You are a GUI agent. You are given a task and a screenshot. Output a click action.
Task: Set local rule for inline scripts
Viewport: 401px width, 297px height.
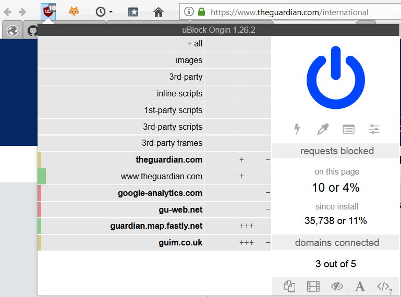[x=254, y=94]
